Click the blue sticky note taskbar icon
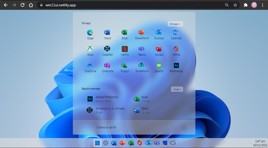 click(x=165, y=143)
